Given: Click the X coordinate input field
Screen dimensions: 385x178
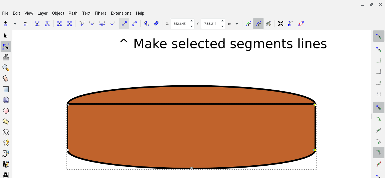Looking at the screenshot, I should point(180,24).
